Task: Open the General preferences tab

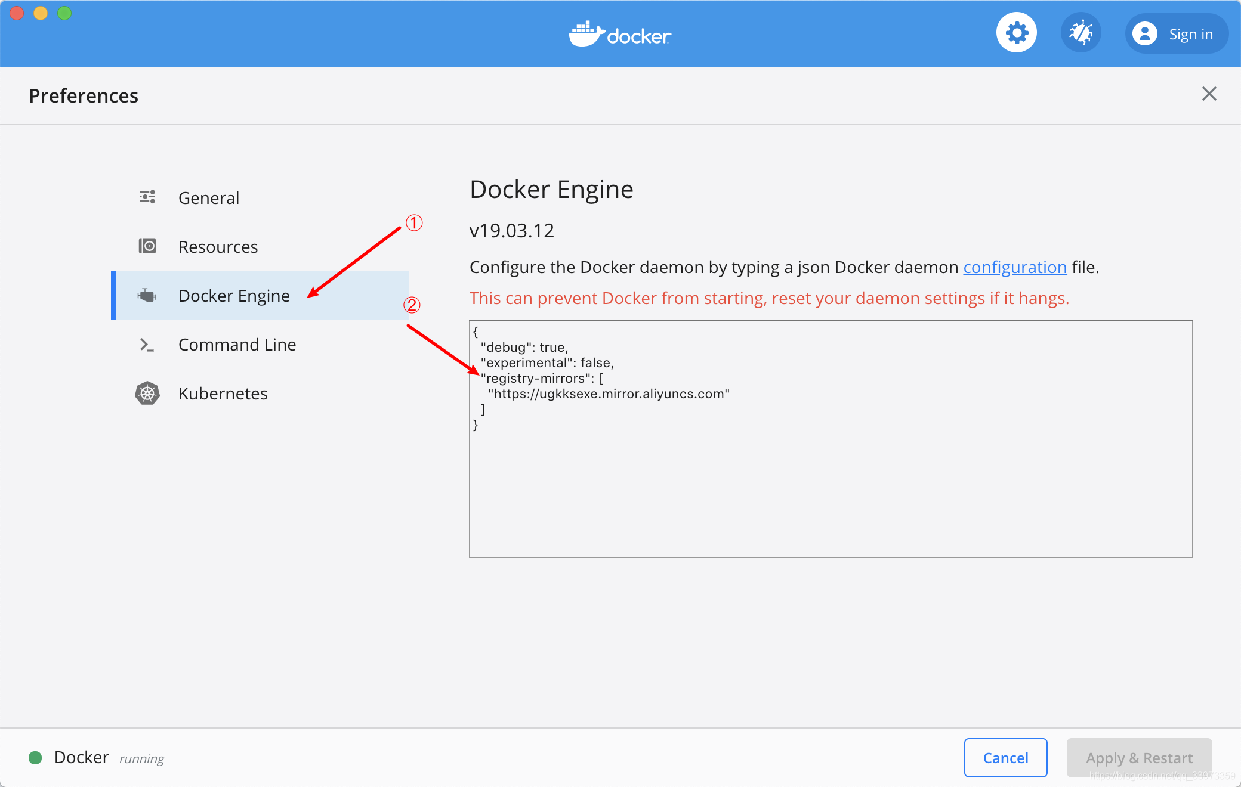Action: pyautogui.click(x=260, y=197)
